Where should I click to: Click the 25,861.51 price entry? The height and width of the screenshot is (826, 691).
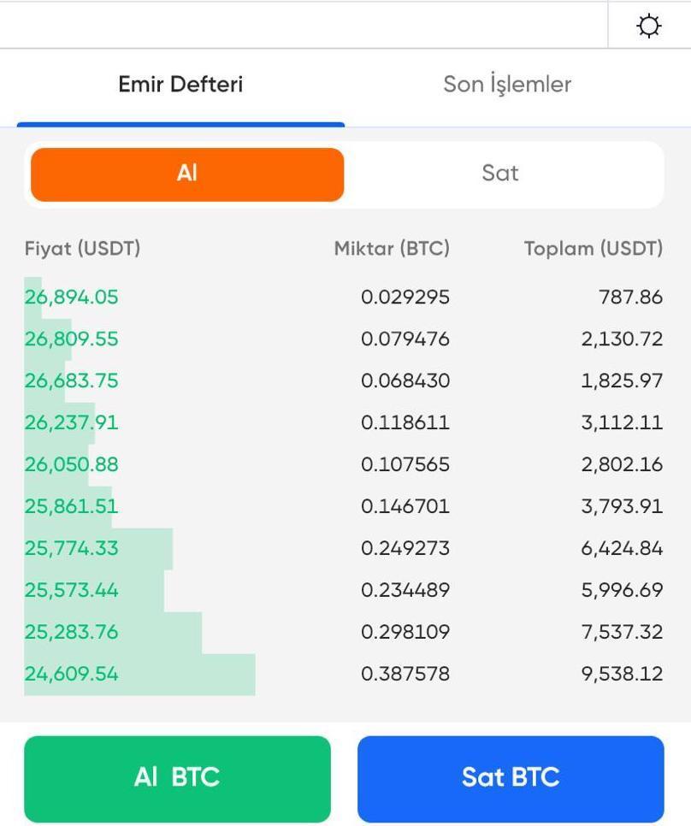[72, 507]
